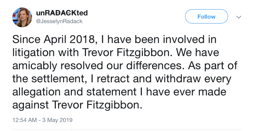Image resolution: width=256 pixels, height=131 pixels.
Task: Click the word "withdraw" in the tweet
Action: click(178, 79)
